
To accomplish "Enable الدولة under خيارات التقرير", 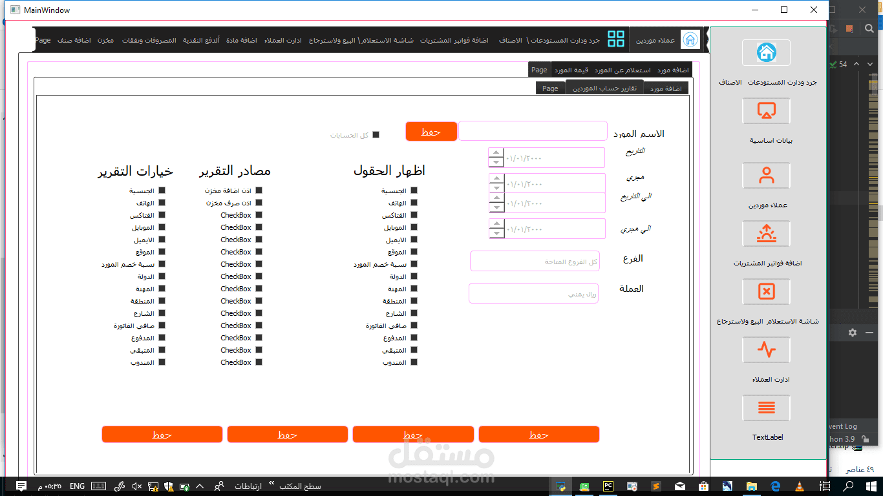I will click(162, 276).
